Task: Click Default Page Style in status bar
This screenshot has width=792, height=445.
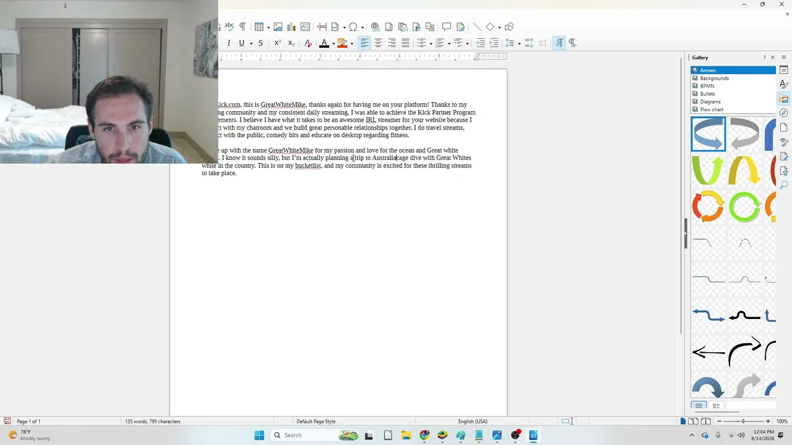Action: pos(316,422)
